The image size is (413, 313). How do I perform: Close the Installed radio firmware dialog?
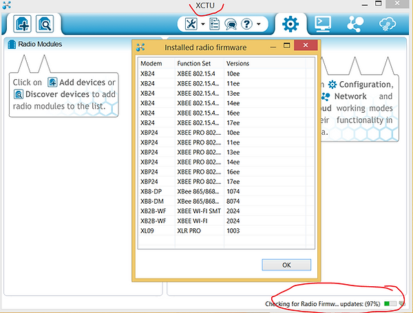(x=306, y=45)
